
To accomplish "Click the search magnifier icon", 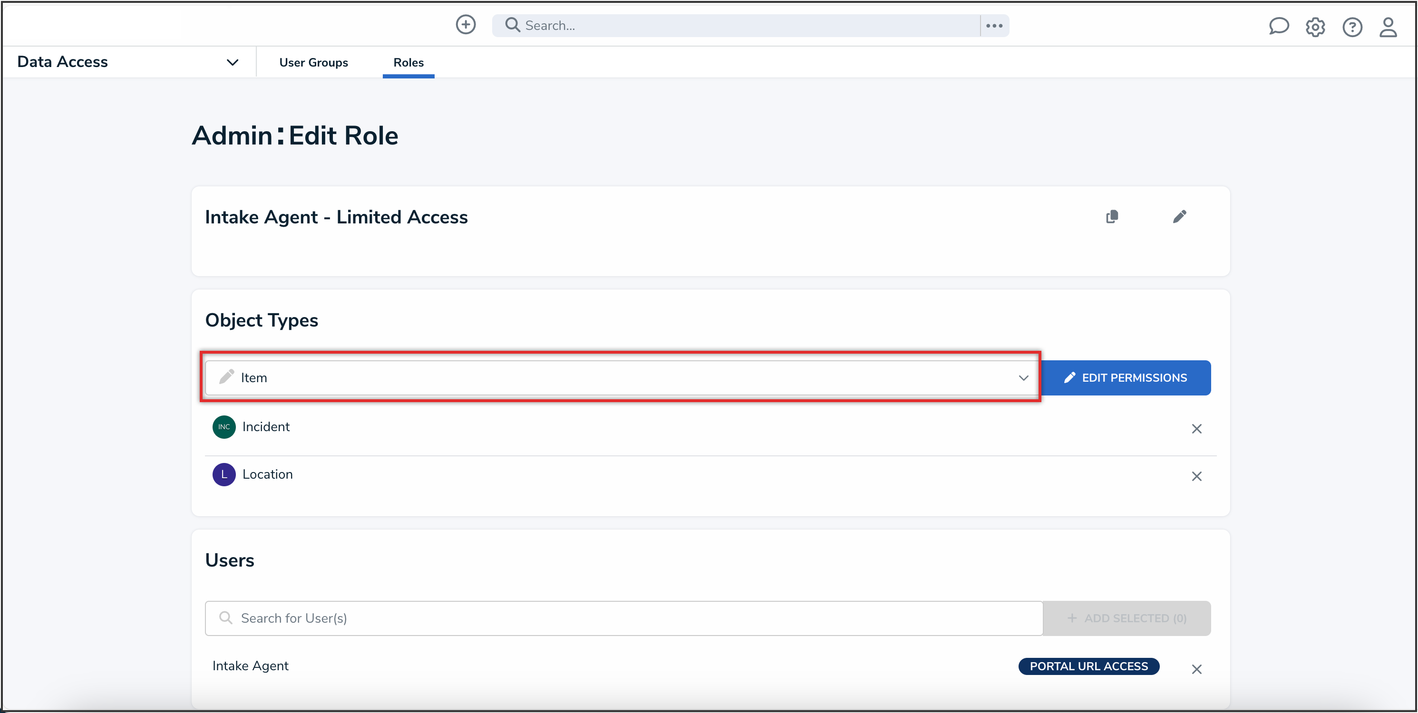I will 512,25.
